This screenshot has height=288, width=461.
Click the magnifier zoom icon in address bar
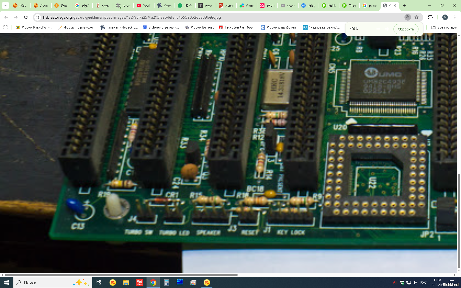click(408, 17)
